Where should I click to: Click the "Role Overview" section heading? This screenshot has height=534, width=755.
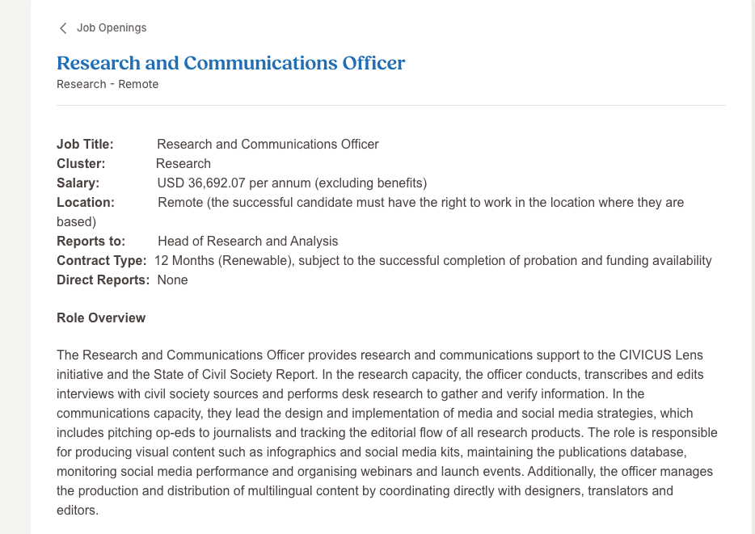[x=101, y=318]
